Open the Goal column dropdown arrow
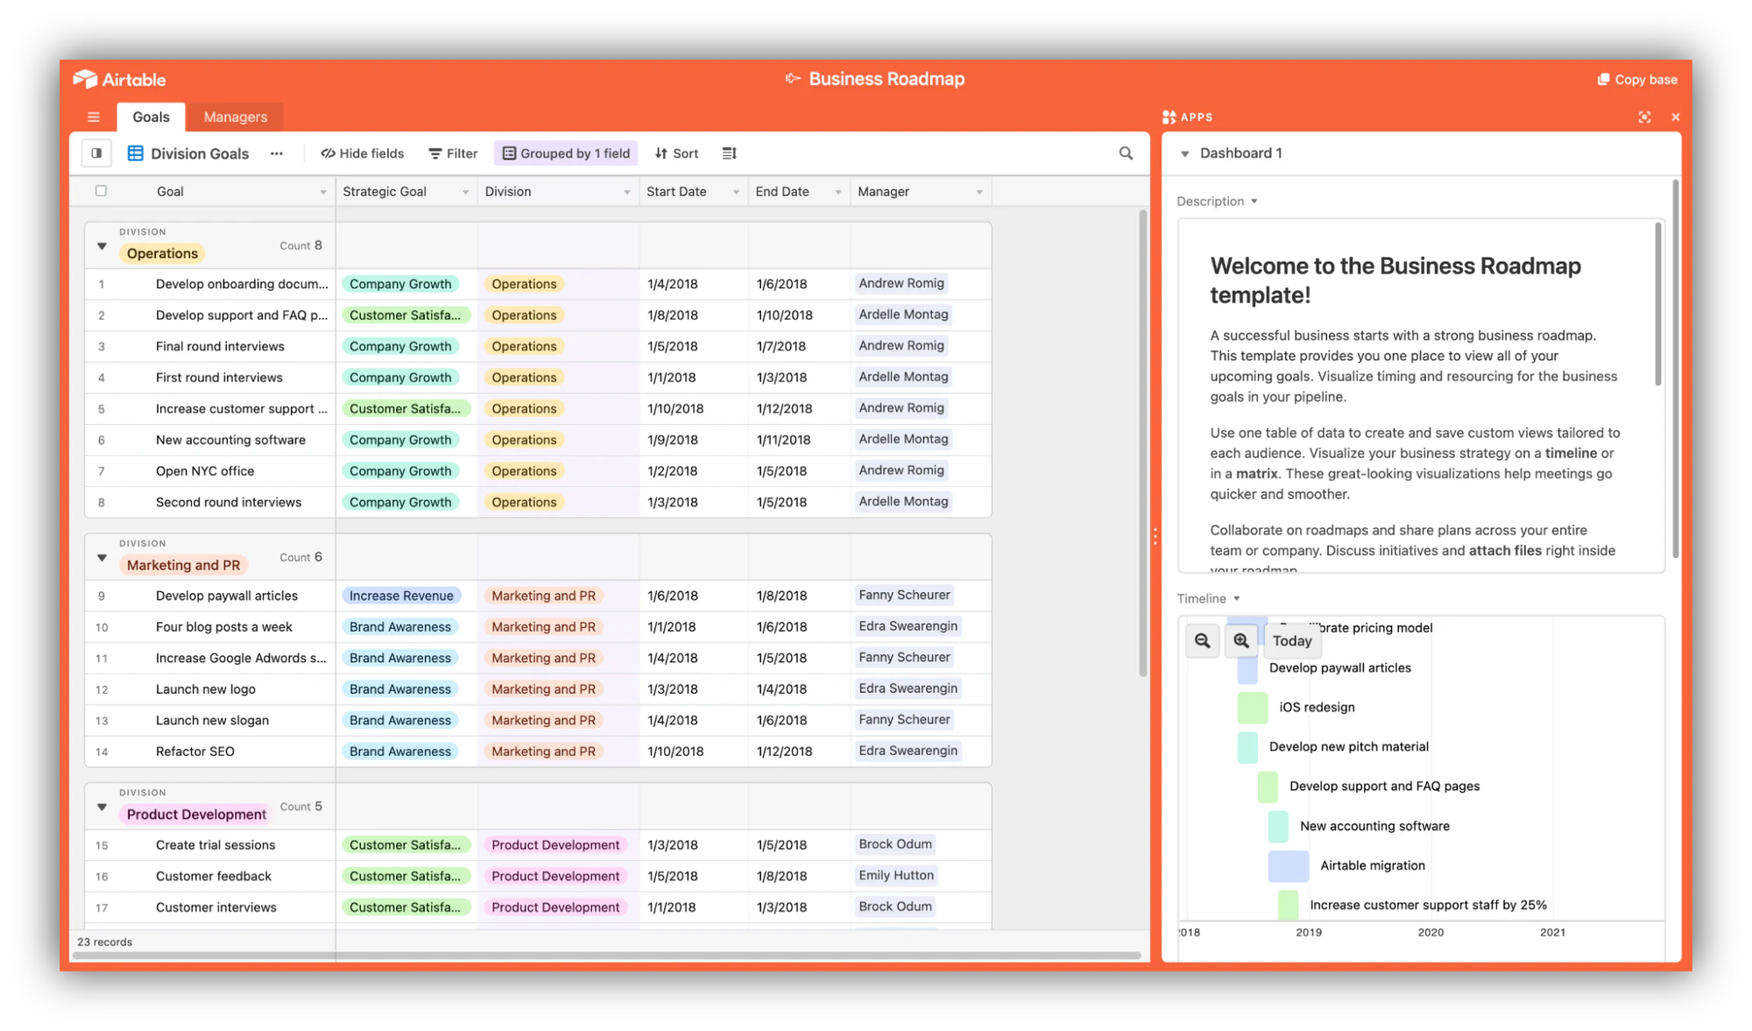Viewport: 1752px width, 1031px height. [x=323, y=192]
